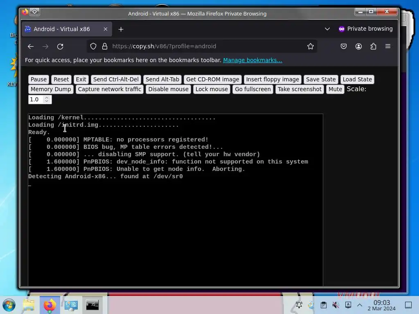Image resolution: width=419 pixels, height=314 pixels.
Task: Expand the list all tabs chevron
Action: tap(327, 29)
